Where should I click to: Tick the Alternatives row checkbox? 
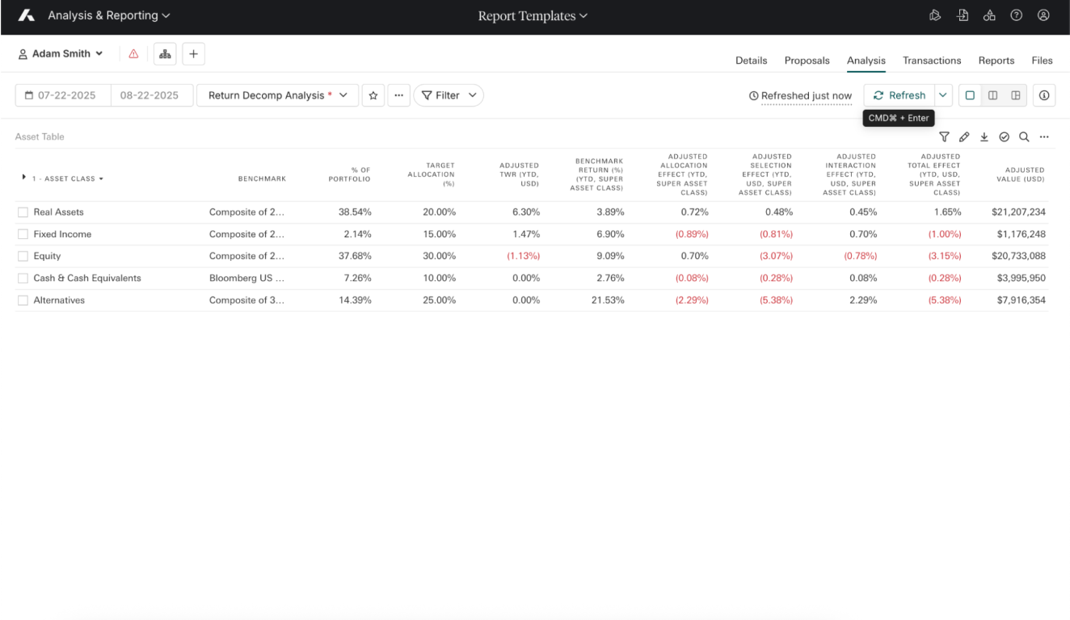tap(23, 300)
